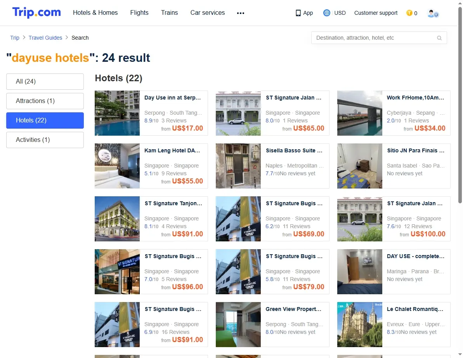Select the Activities (1) filter
The height and width of the screenshot is (358, 463).
click(x=45, y=140)
